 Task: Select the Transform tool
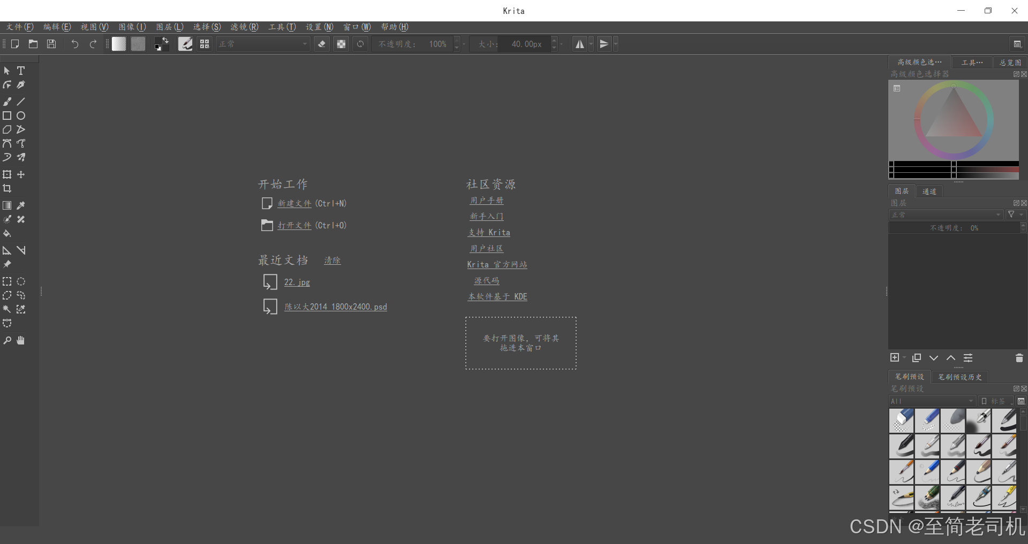pos(7,174)
